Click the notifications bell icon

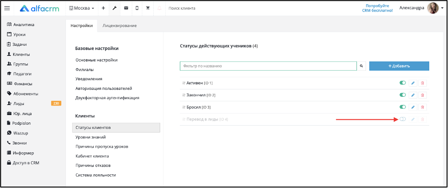[159, 8]
